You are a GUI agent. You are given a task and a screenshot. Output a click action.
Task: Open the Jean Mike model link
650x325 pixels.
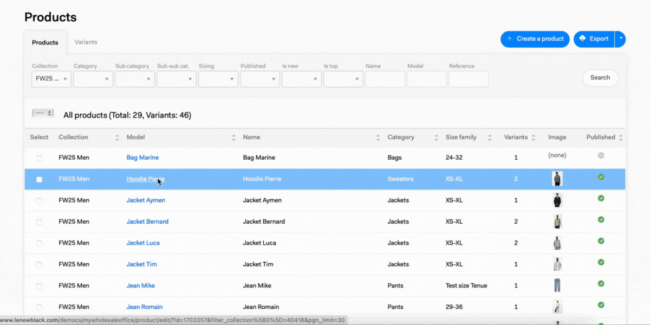point(140,285)
